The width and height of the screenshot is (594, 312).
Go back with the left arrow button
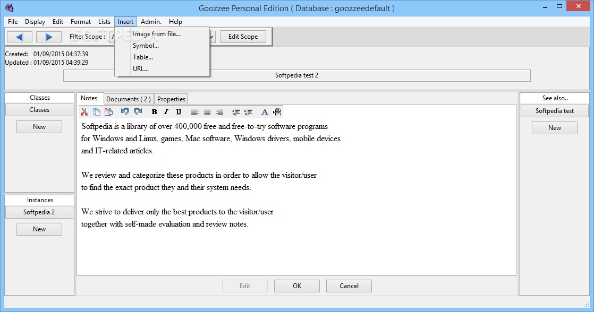pyautogui.click(x=20, y=37)
